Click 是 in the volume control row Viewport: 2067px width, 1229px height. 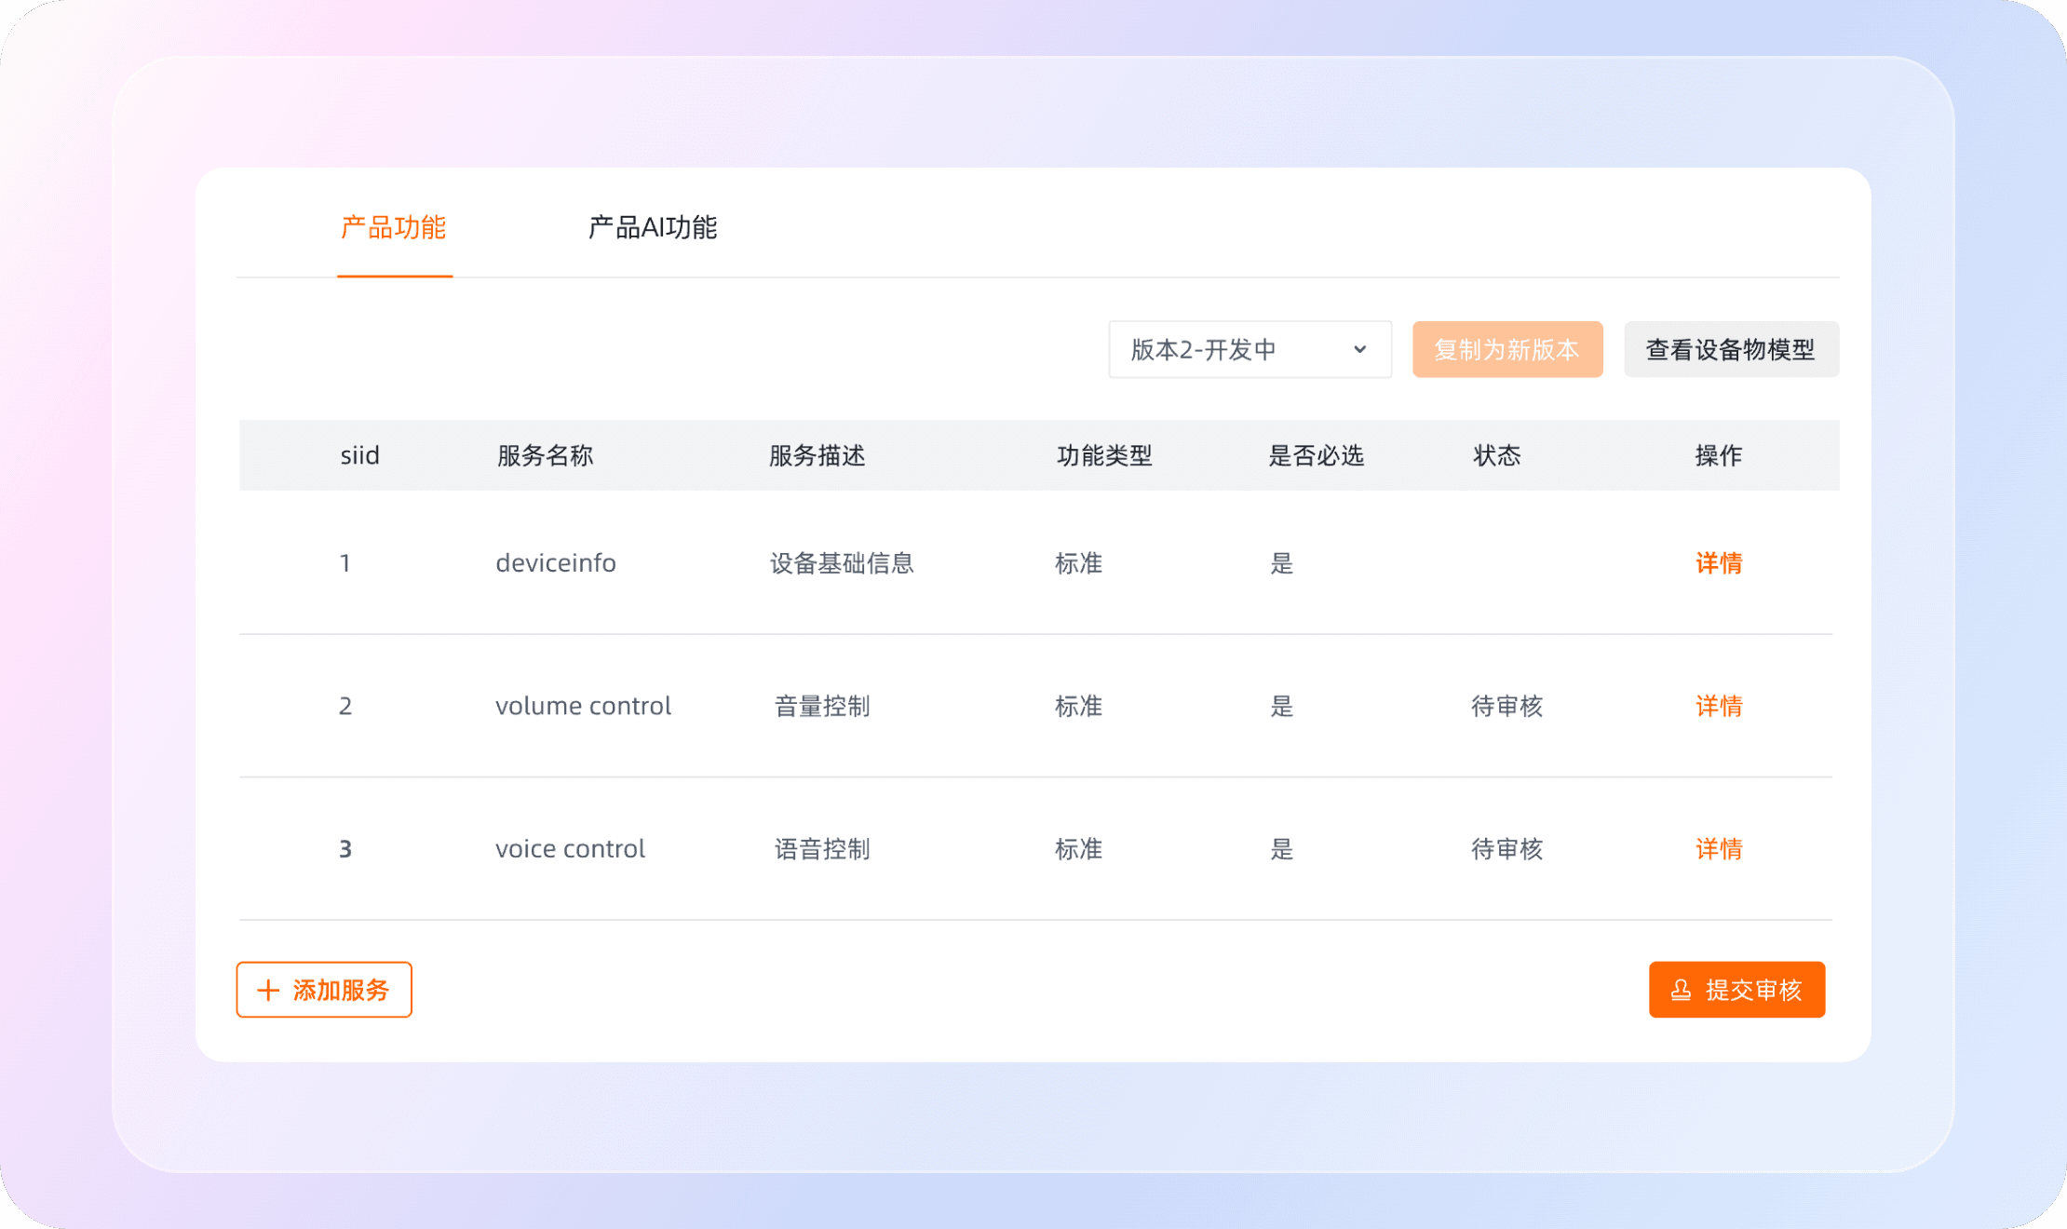point(1282,706)
